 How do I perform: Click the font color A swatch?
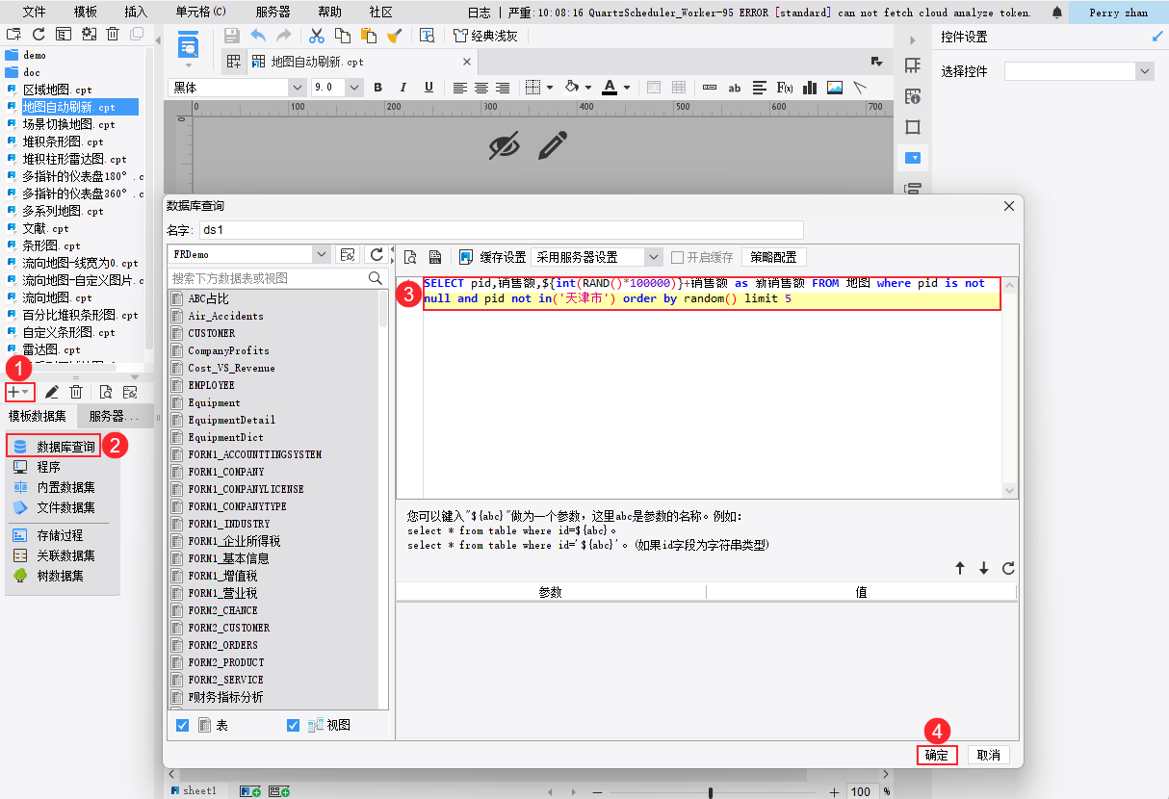609,88
